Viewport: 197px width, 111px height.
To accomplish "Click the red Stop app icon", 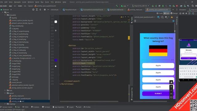I will [x=177, y=6].
